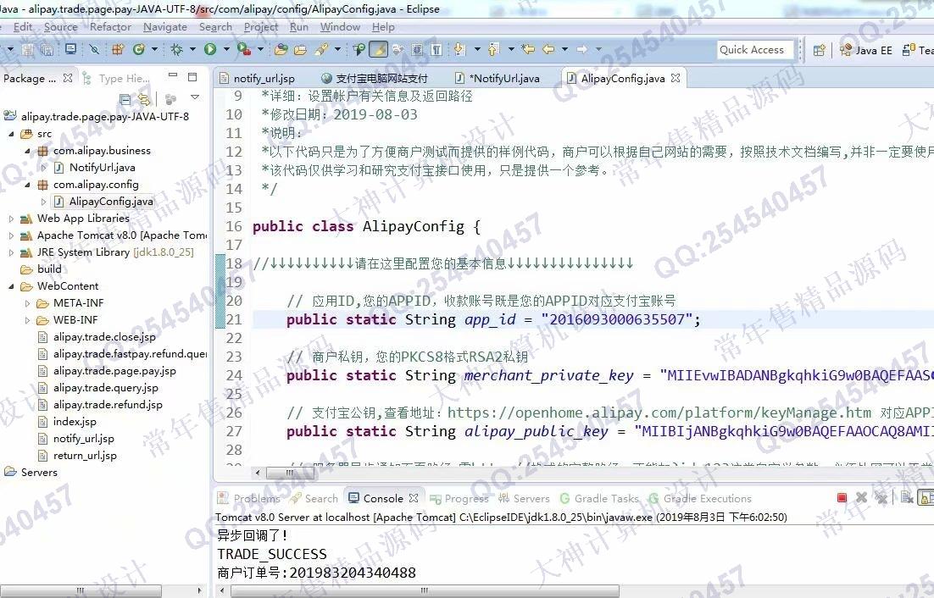Switch to *NotifyUrl.java editor tab
This screenshot has height=598, width=934.
point(498,79)
